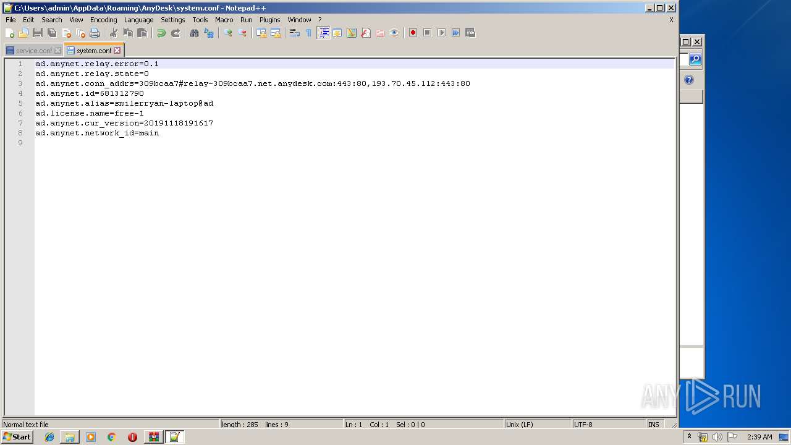Click line ad.anynet.id=681312790
This screenshot has width=791, height=445.
(90, 93)
